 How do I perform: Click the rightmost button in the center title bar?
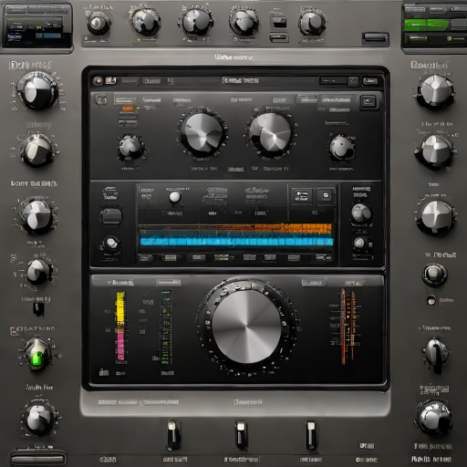pos(370,81)
